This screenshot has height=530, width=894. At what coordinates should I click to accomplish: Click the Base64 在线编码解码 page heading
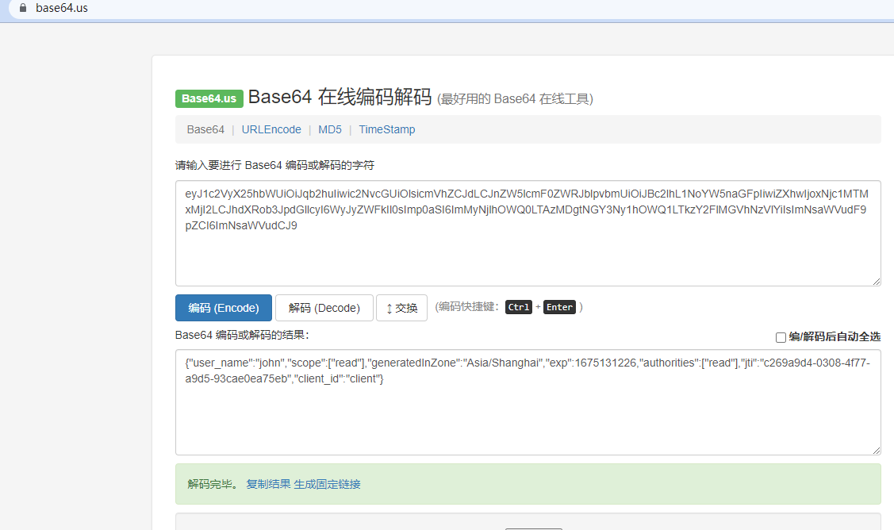click(x=340, y=97)
